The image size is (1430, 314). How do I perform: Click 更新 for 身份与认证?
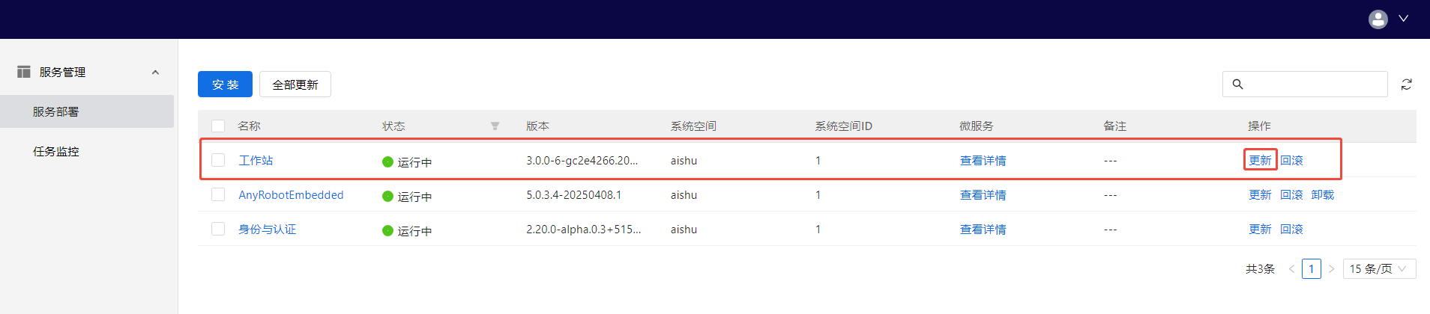pos(1260,229)
